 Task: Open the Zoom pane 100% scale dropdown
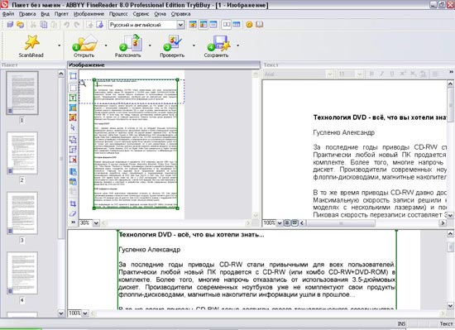tap(85, 313)
